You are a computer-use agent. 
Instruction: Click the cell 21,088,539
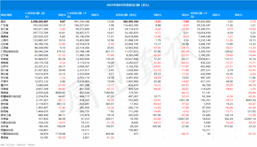pos(131,40)
